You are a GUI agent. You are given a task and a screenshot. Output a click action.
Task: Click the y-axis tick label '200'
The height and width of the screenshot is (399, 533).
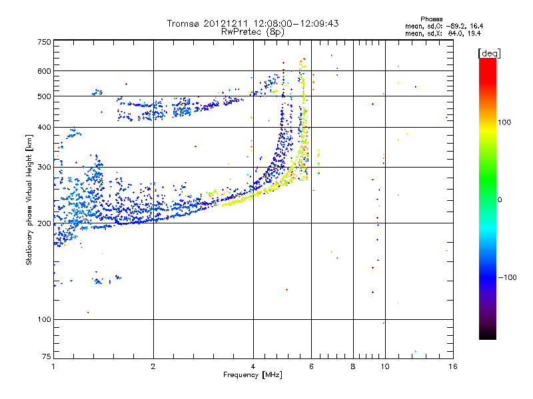44,223
